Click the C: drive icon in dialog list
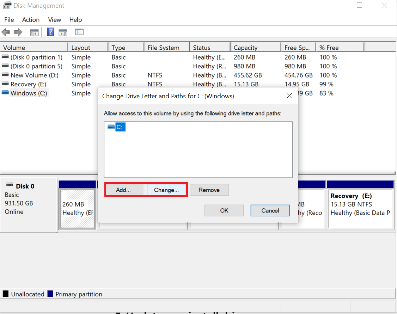 [111, 127]
